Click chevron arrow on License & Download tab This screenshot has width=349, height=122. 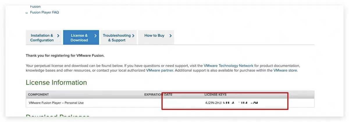coord(95,36)
